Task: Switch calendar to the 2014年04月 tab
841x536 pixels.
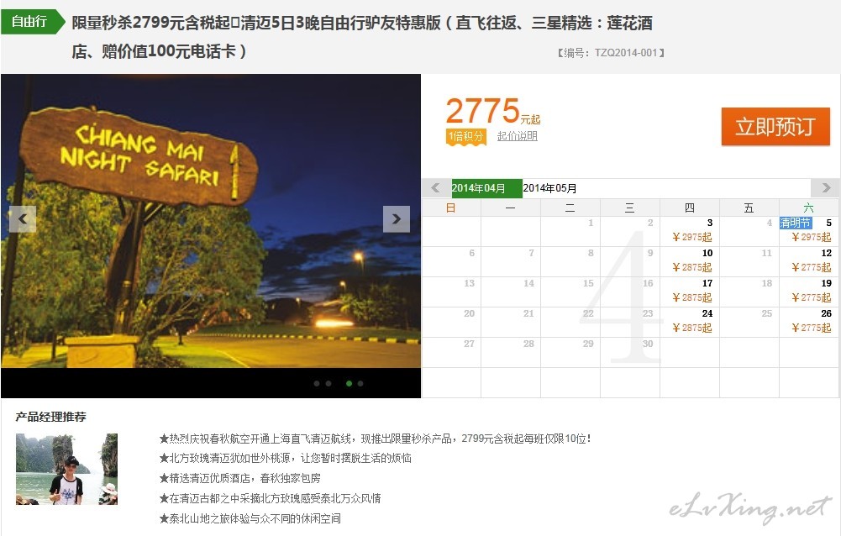Action: (x=486, y=188)
